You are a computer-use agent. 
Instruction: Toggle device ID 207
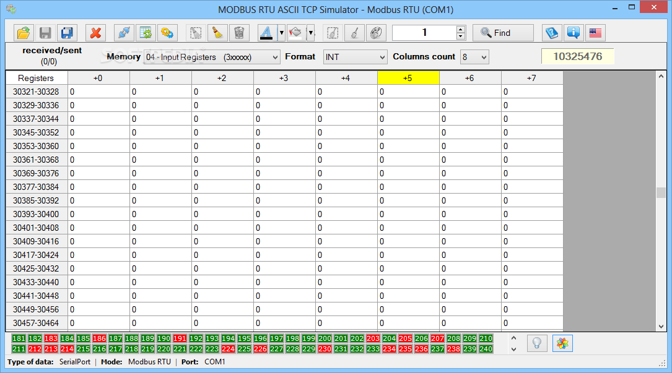click(437, 338)
